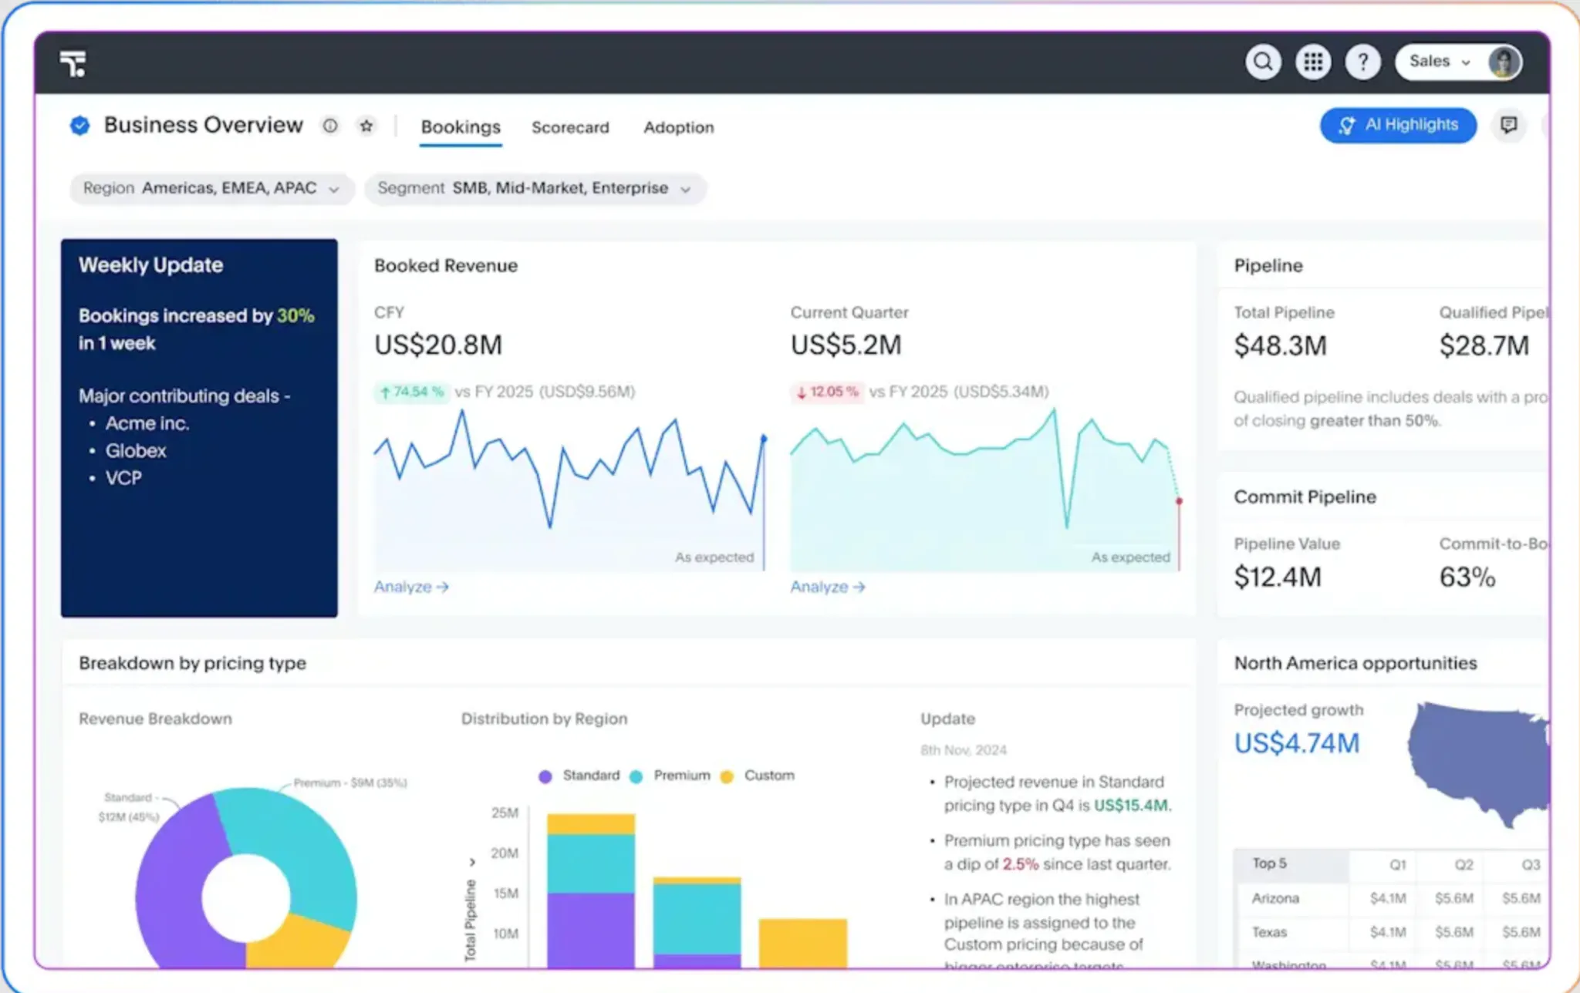The height and width of the screenshot is (993, 1580).
Task: Click the Current Quarter area chart
Action: pos(986,490)
